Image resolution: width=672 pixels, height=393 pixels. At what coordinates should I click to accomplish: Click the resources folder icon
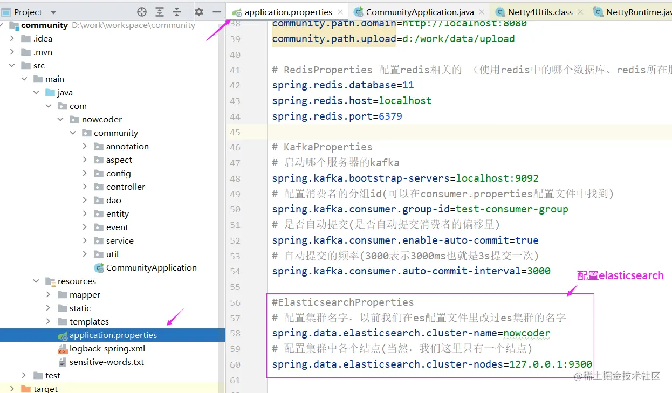point(50,281)
